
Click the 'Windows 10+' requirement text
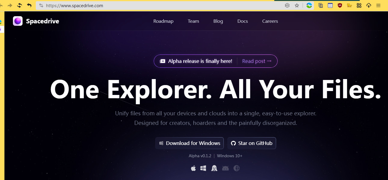(229, 156)
